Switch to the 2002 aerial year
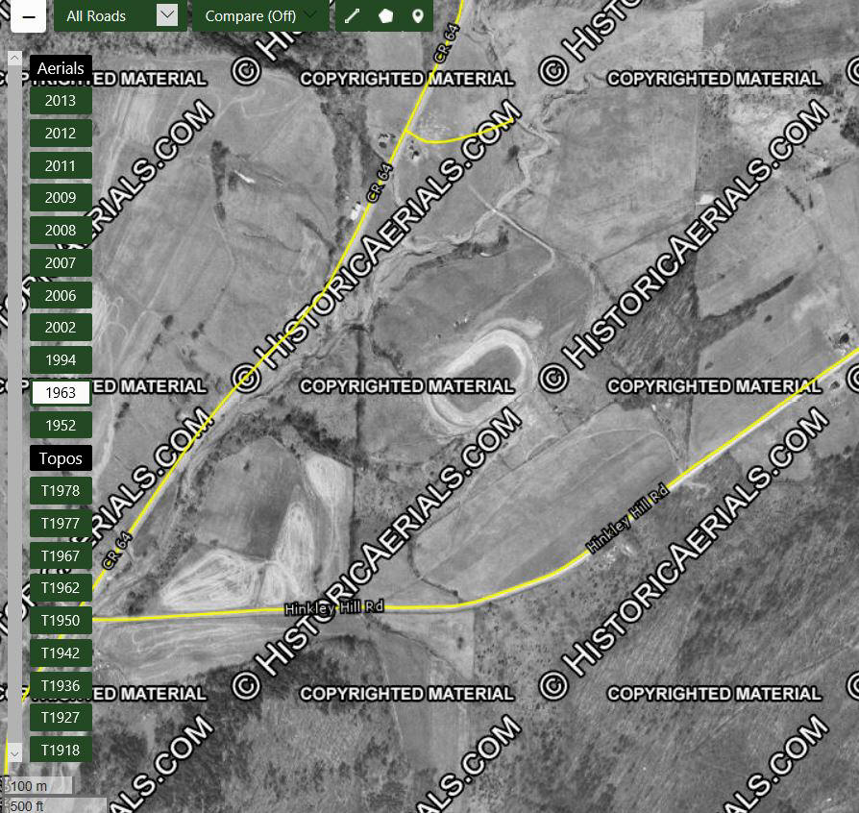 [x=61, y=328]
